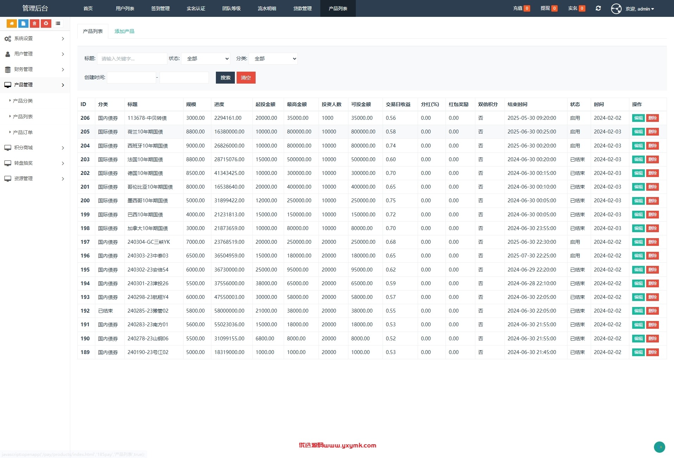Open 签到管理 in top navigation
674x458 pixels.
[x=160, y=8]
